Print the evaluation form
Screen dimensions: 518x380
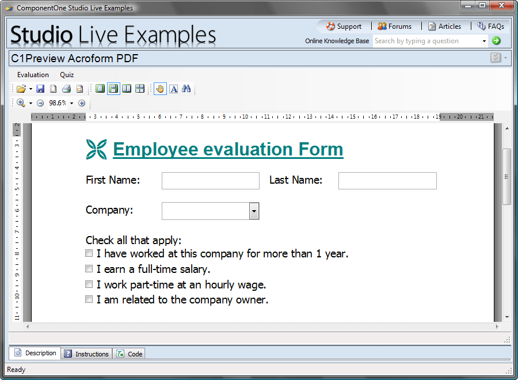point(66,88)
